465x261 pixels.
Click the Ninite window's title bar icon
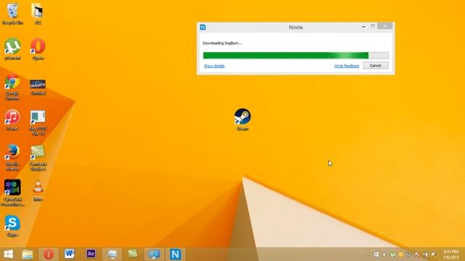click(203, 28)
